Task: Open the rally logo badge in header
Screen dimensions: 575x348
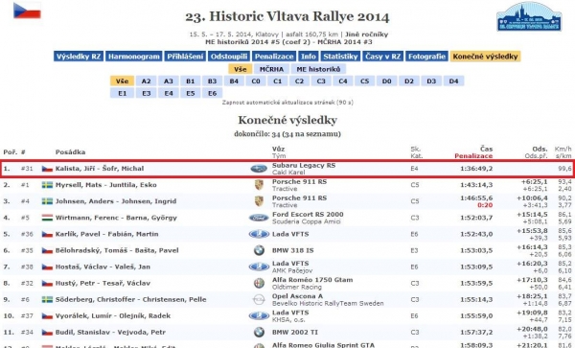Action: click(x=529, y=16)
